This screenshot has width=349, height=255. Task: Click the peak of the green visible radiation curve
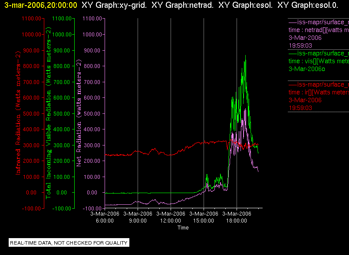[x=246, y=55]
